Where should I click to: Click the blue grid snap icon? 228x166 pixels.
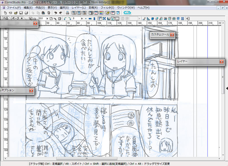coord(182,19)
